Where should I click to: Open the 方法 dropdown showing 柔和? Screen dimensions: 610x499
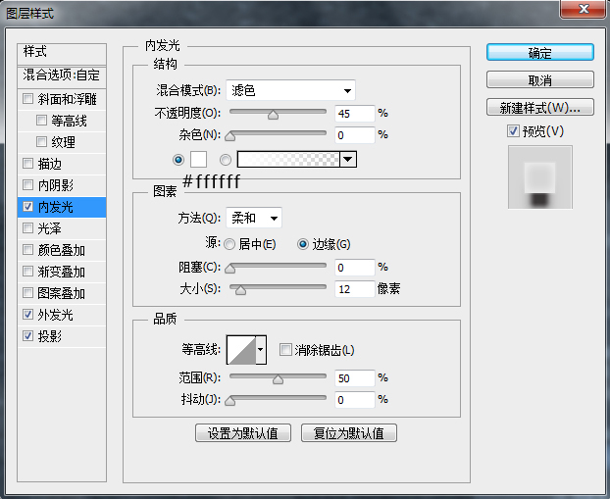click(254, 218)
